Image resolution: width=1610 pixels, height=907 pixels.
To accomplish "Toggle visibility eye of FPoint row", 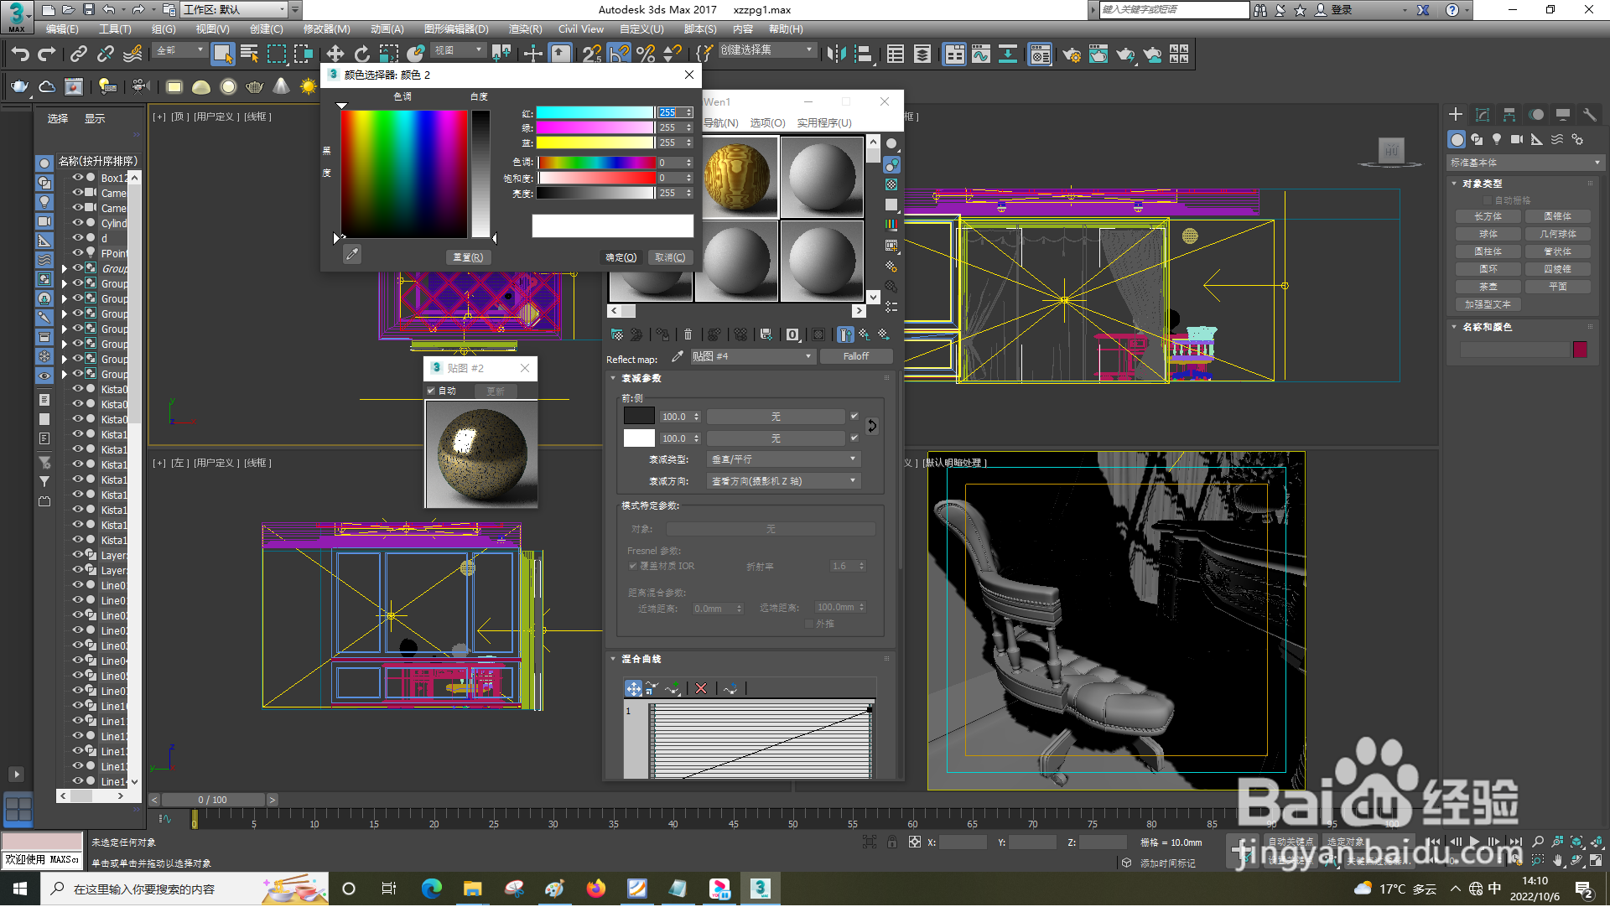I will pos(78,253).
